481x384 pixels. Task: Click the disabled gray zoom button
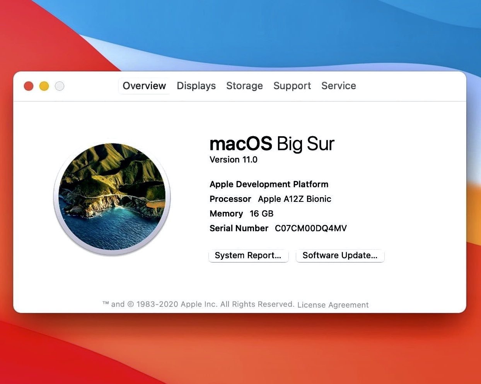[60, 86]
